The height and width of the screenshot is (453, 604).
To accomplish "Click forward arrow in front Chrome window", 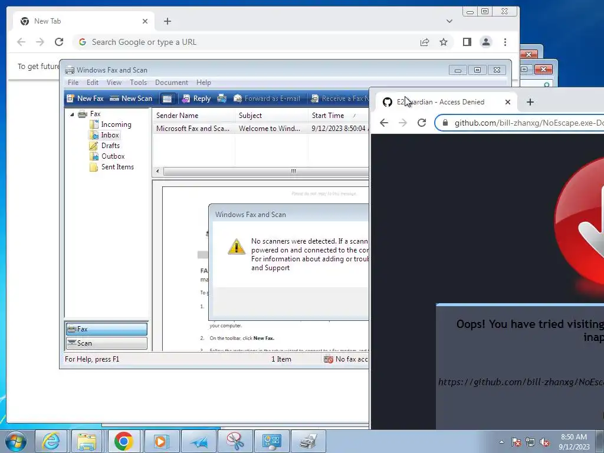I will point(403,123).
